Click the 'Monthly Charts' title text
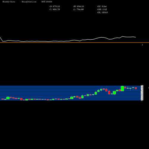Screen dimensions: 149x149 [x=9, y=2]
